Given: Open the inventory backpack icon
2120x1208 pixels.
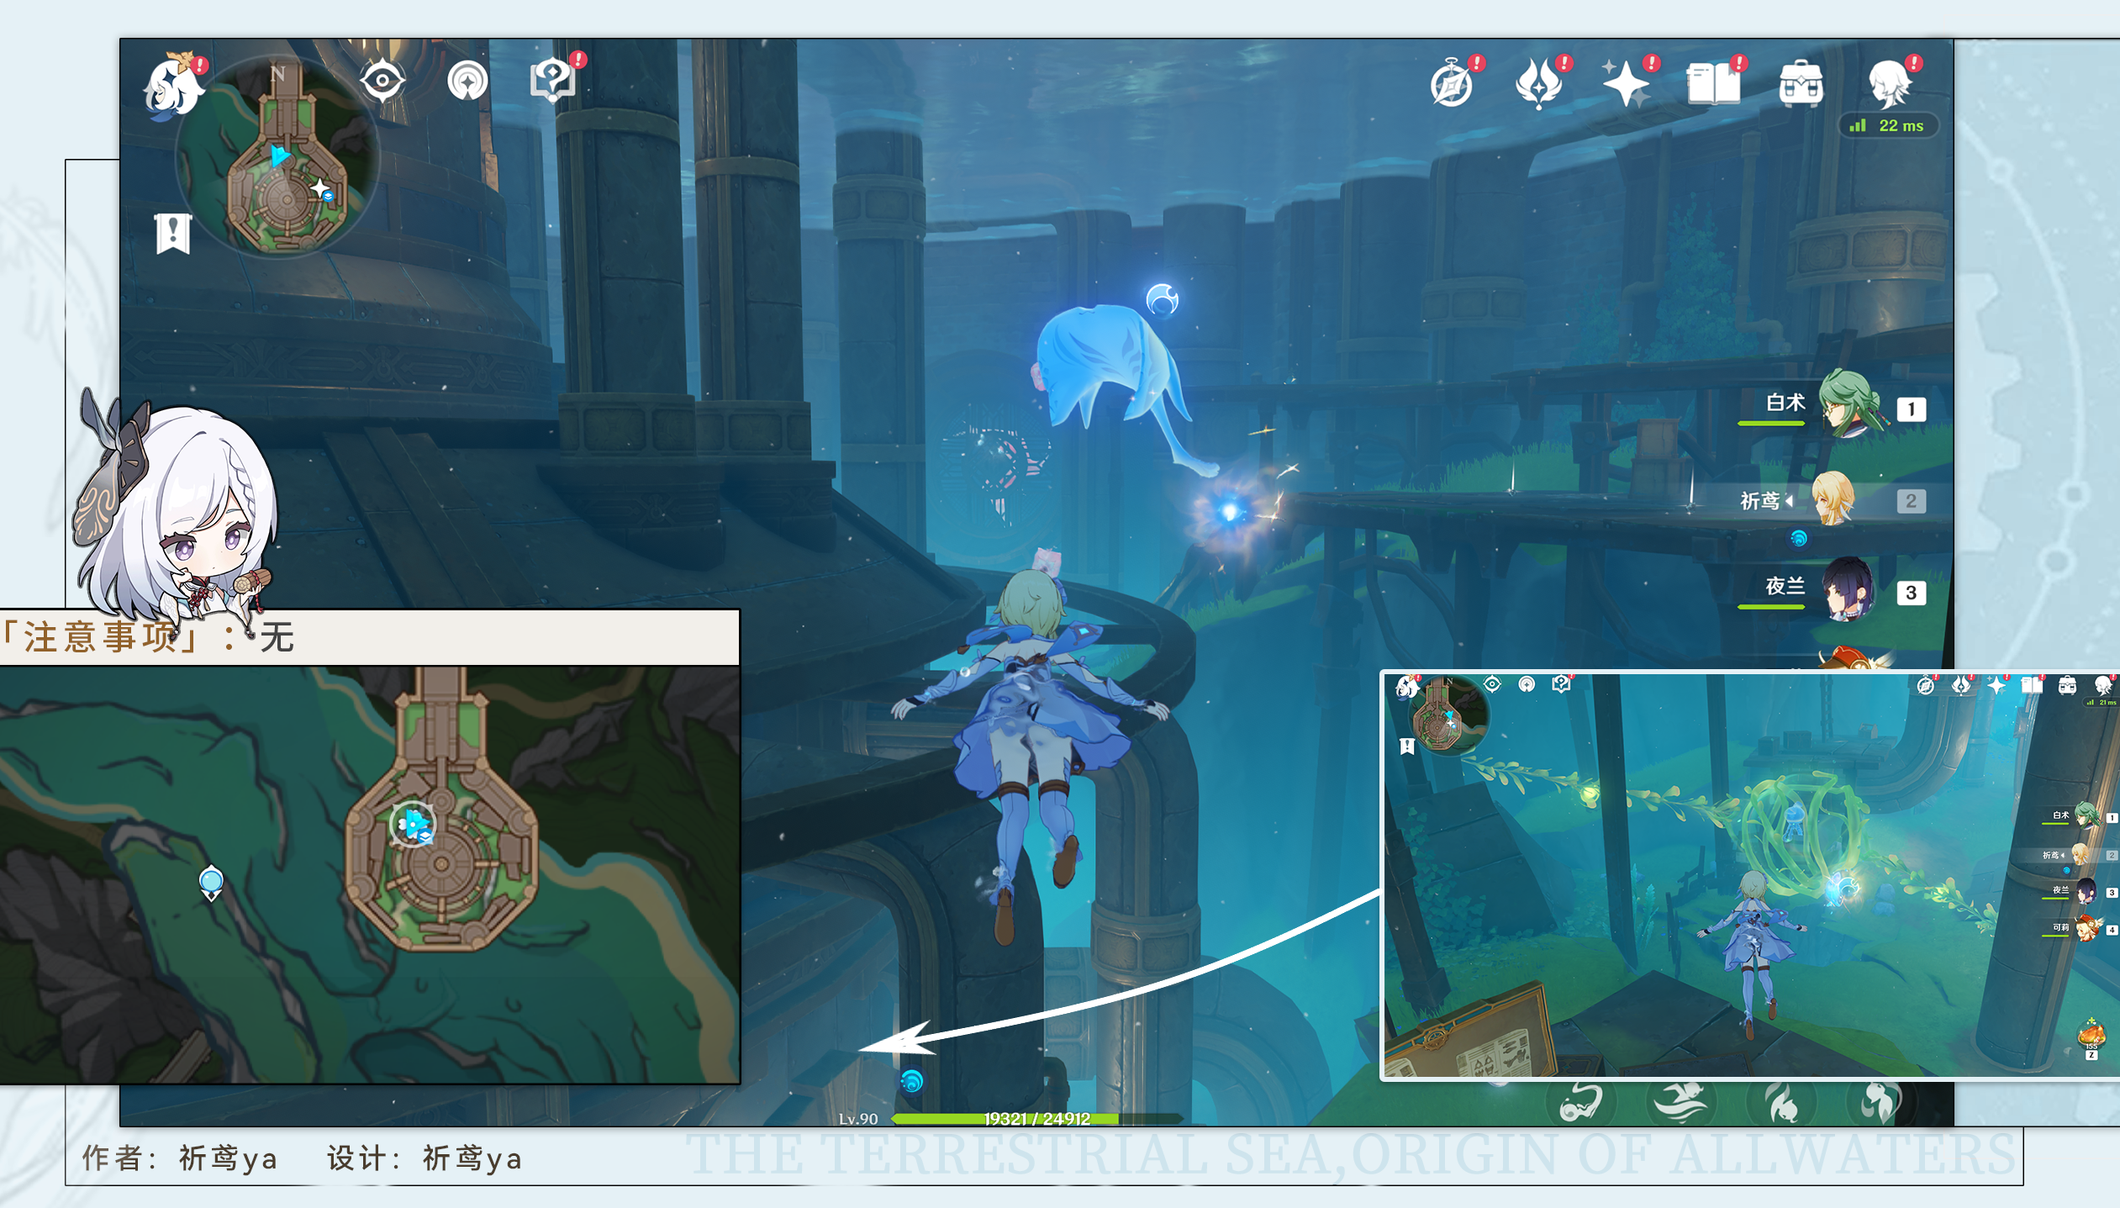Looking at the screenshot, I should [x=1801, y=84].
